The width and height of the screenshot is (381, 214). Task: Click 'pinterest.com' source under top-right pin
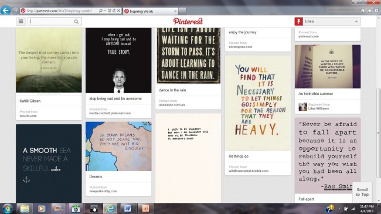coord(308,36)
